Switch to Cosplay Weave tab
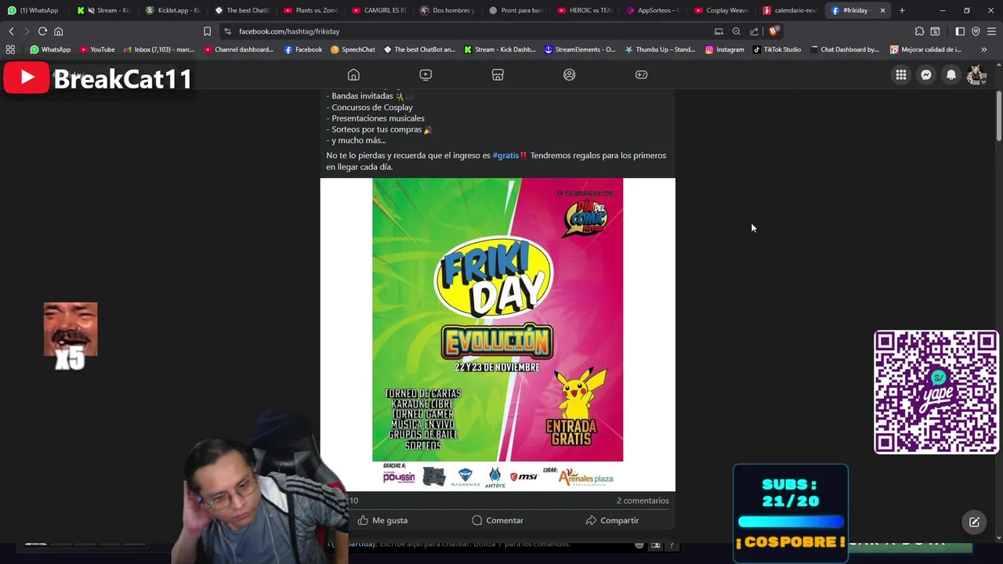The height and width of the screenshot is (564, 1003). click(x=721, y=10)
